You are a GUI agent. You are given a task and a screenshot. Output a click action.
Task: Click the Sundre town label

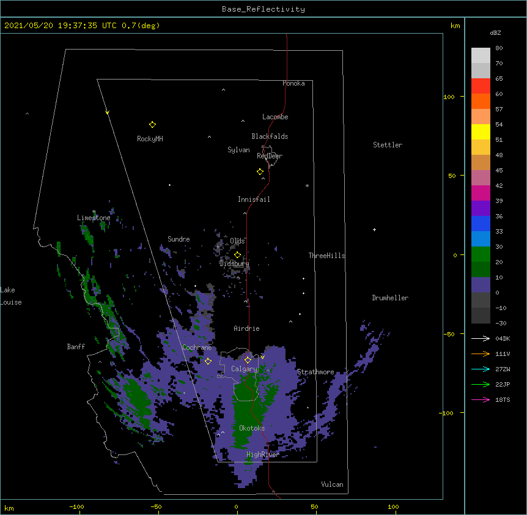(x=179, y=239)
